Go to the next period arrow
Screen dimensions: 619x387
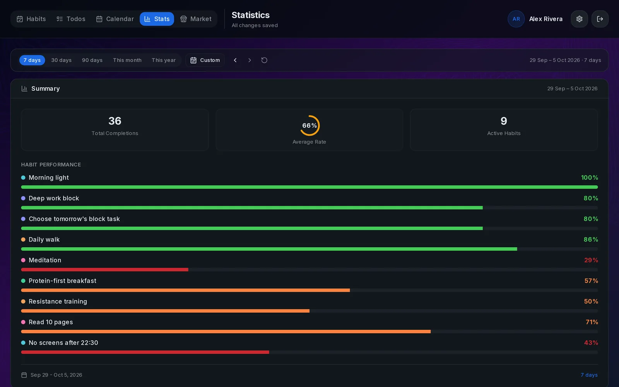(250, 60)
